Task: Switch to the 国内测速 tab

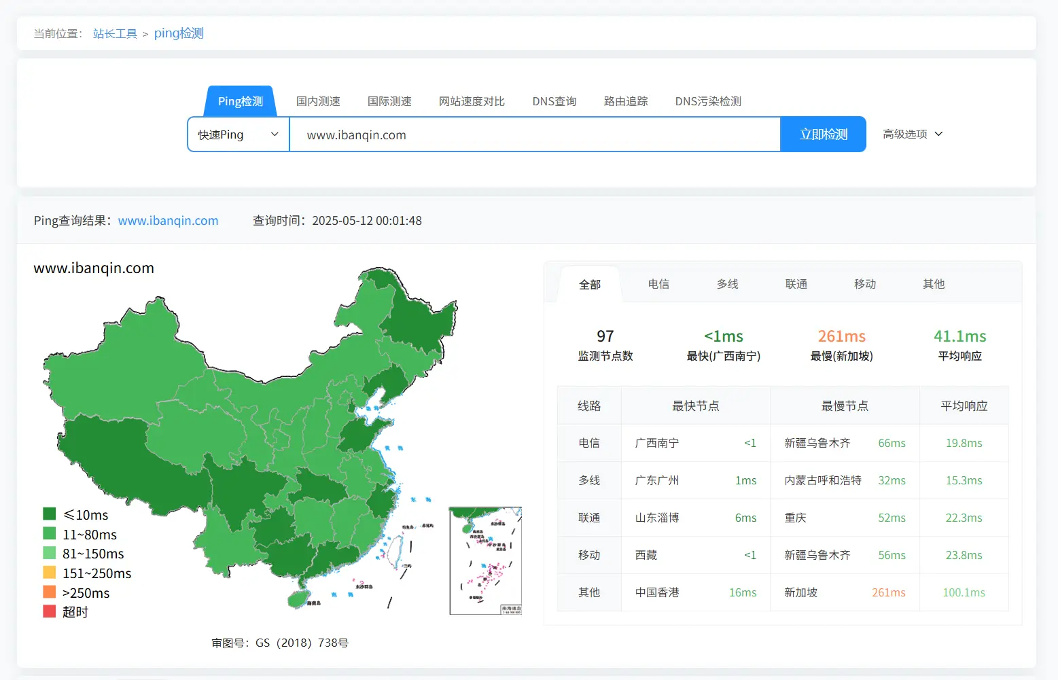Action: [x=318, y=101]
